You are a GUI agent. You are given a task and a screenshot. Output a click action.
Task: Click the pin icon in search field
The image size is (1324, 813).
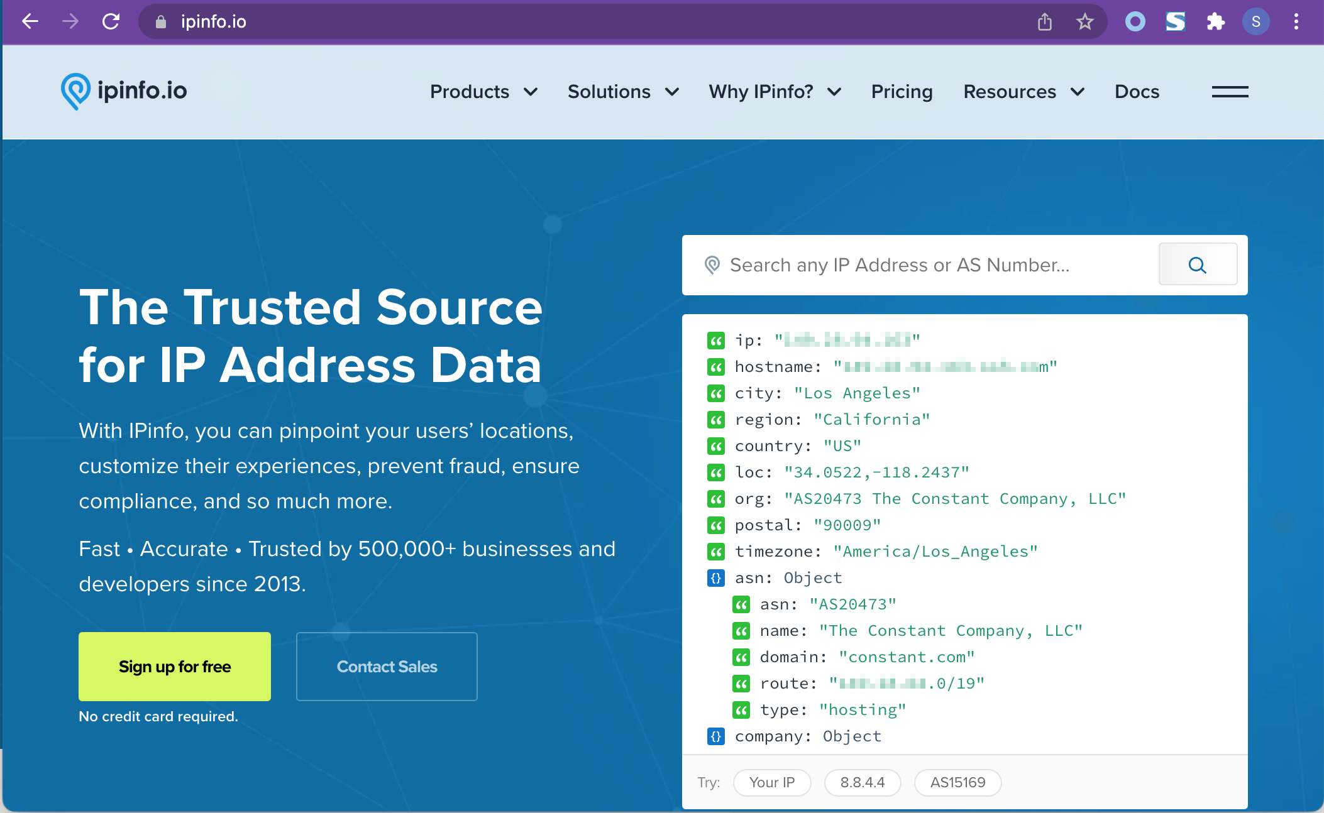(712, 265)
